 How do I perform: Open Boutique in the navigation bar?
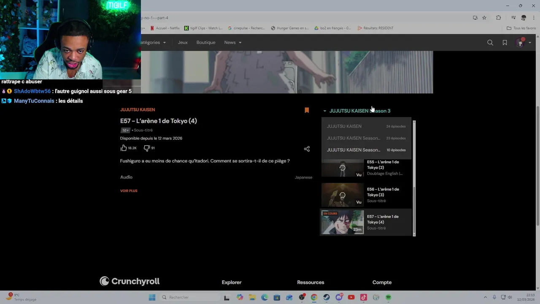[206, 43]
